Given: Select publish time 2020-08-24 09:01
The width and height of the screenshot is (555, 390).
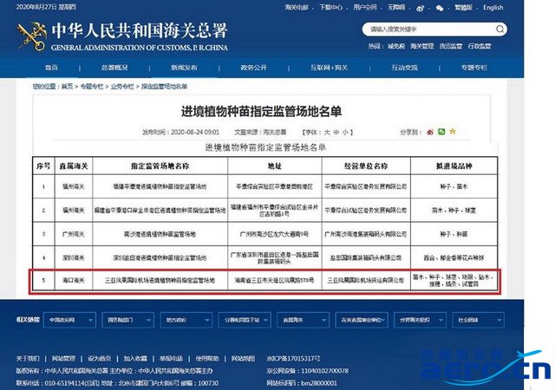Looking at the screenshot, I should pos(195,133).
